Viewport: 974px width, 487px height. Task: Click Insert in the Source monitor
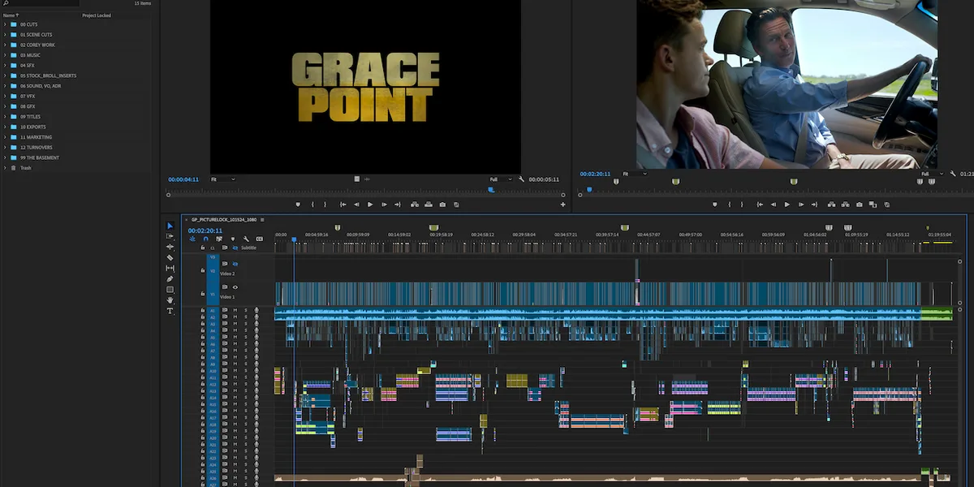pyautogui.click(x=415, y=205)
